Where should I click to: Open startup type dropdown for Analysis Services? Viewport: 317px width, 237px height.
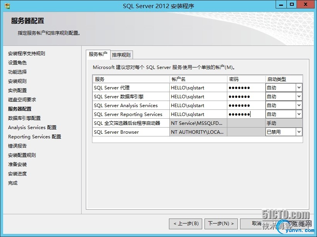299,106
